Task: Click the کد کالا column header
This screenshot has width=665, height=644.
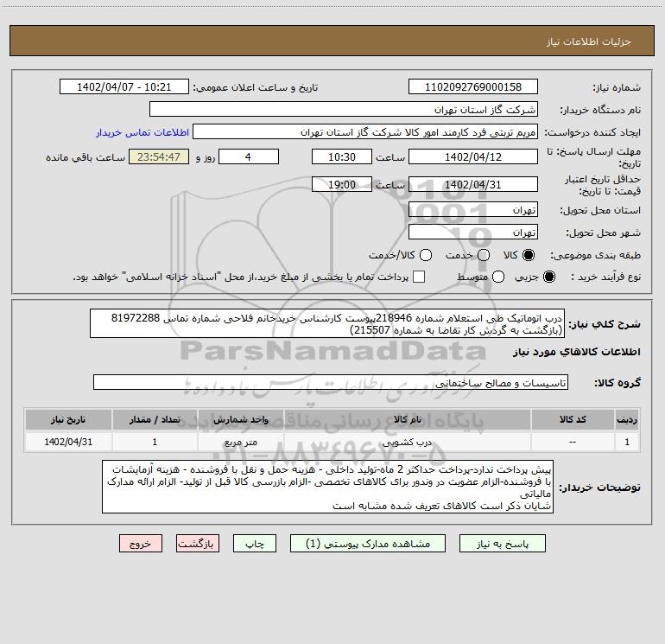Action: pos(573,419)
